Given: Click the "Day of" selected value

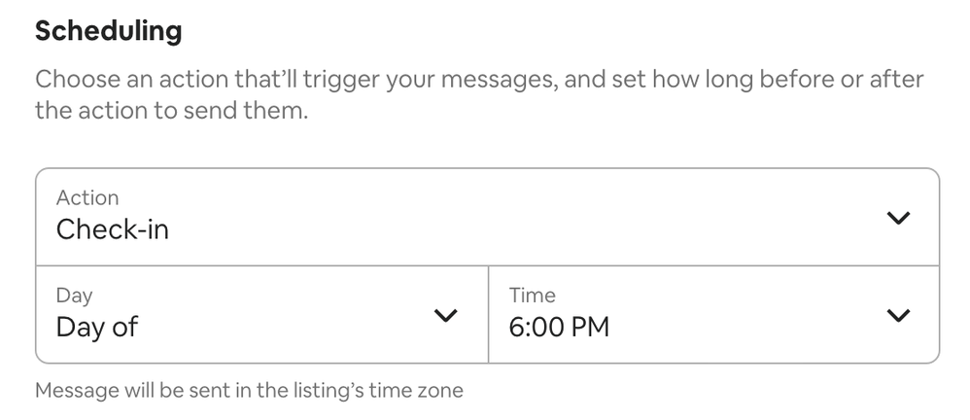Looking at the screenshot, I should [97, 327].
